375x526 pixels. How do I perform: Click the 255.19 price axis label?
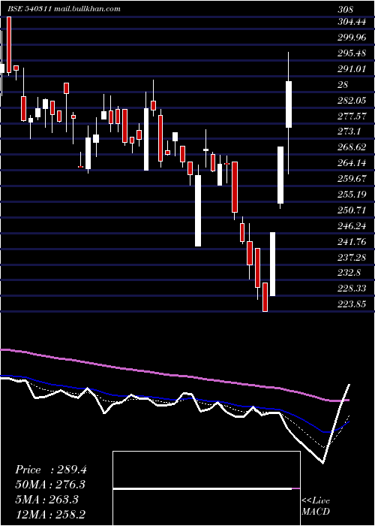pos(352,194)
